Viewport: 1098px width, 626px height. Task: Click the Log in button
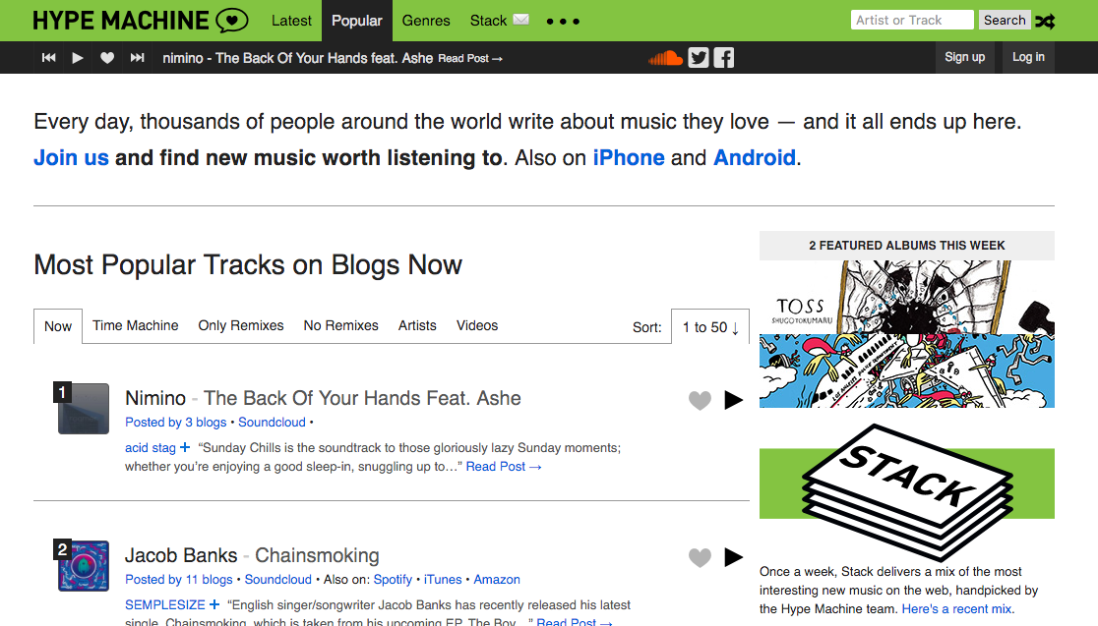point(1028,57)
